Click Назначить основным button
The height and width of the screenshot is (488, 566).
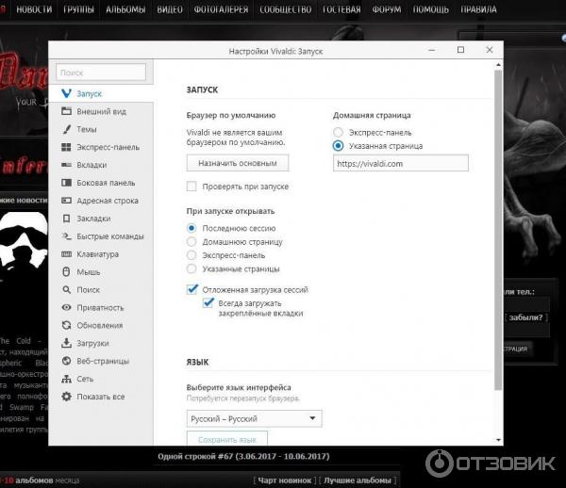(x=238, y=163)
